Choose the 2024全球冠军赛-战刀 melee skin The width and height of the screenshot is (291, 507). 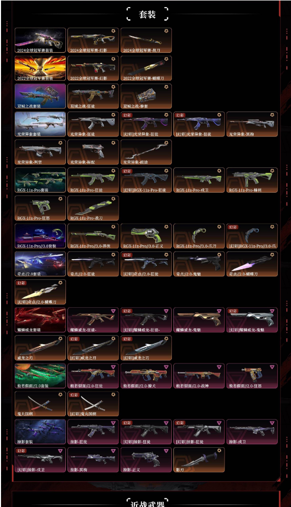pyautogui.click(x=146, y=40)
